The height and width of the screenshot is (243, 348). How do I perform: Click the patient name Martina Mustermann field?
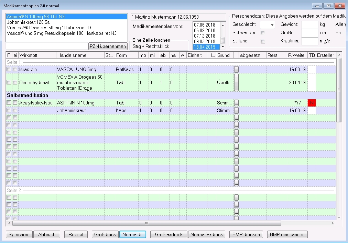click(x=178, y=17)
